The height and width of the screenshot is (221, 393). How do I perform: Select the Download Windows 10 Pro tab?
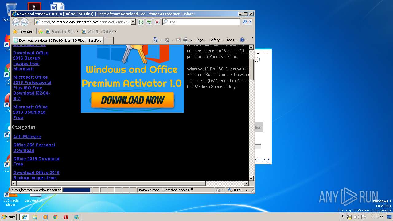(x=58, y=40)
